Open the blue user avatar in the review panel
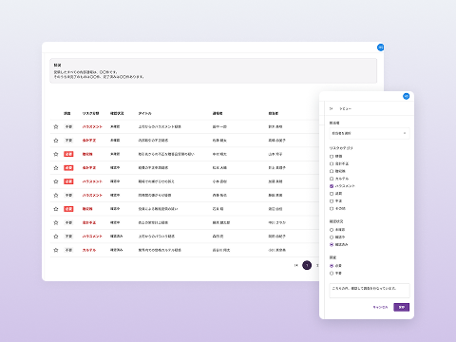456x342 pixels. 406,96
